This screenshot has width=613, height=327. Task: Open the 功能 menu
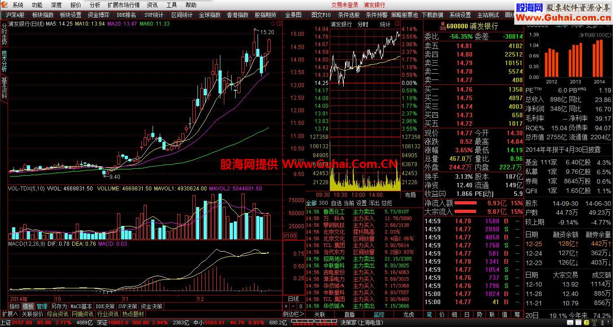coord(37,5)
